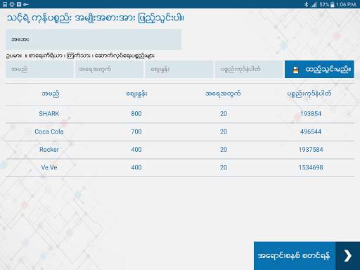Viewport: 360px width, 270px height.
Task: Click the blue add item button
Action: coord(319,70)
